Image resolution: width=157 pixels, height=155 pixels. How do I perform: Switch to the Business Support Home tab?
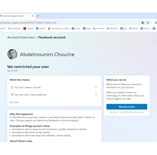15,16
